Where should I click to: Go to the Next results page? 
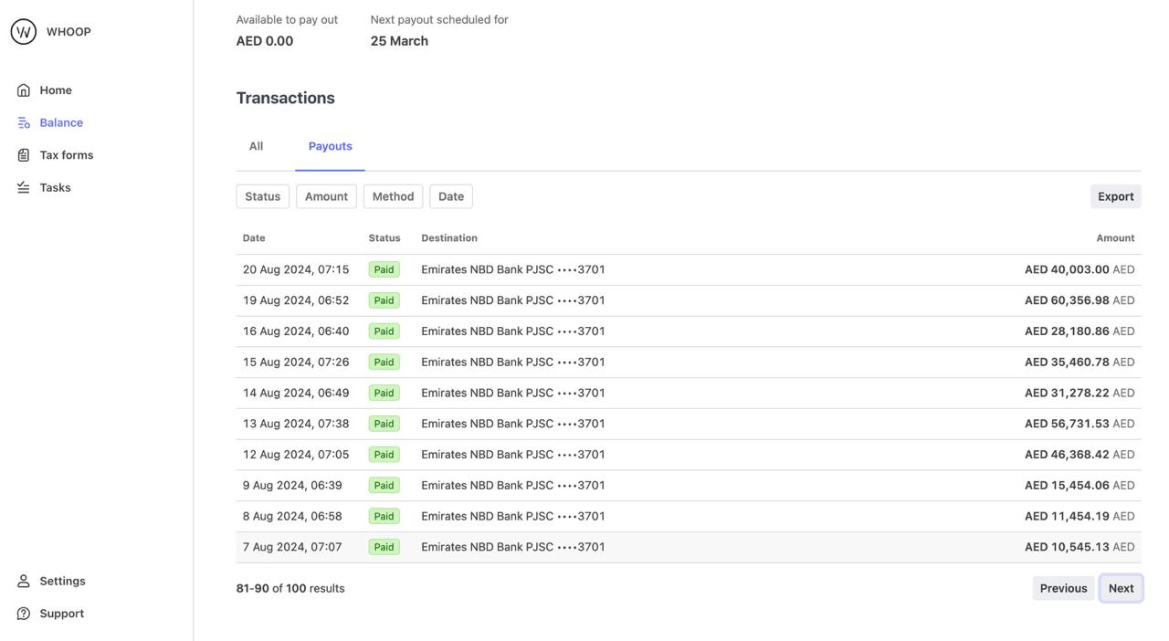click(x=1121, y=588)
